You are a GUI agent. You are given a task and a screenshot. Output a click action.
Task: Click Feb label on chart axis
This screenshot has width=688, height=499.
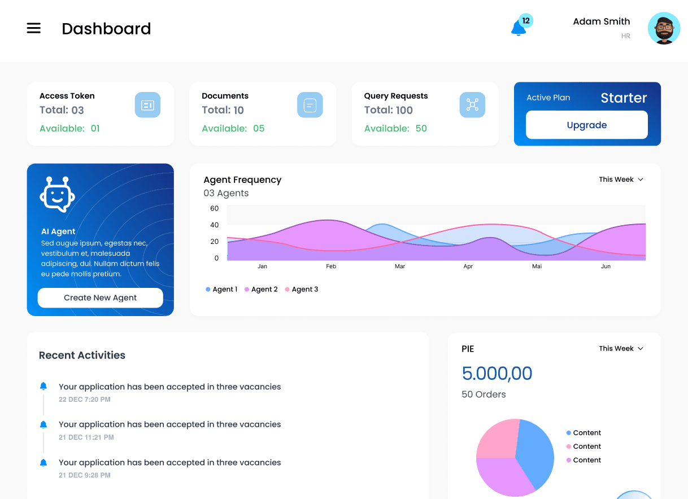pos(331,266)
